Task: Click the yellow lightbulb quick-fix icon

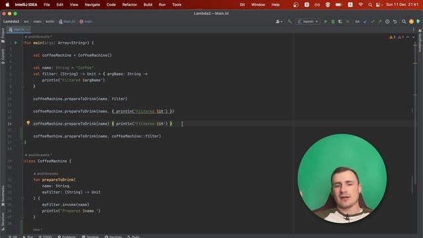Action: click(x=28, y=123)
